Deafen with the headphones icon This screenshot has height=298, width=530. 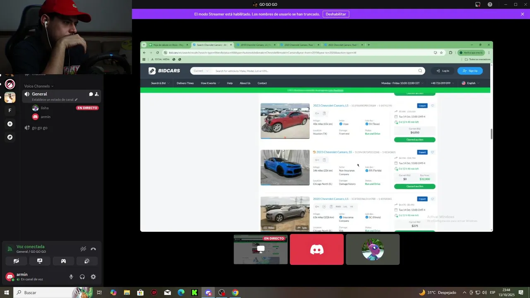(x=82, y=277)
